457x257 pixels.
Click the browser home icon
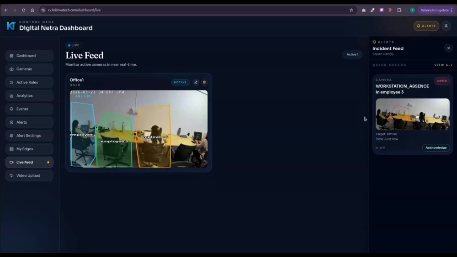pyautogui.click(x=32, y=10)
